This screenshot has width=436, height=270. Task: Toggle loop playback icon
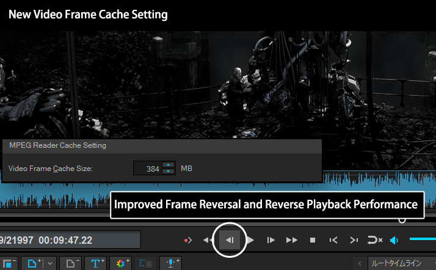[375, 240]
